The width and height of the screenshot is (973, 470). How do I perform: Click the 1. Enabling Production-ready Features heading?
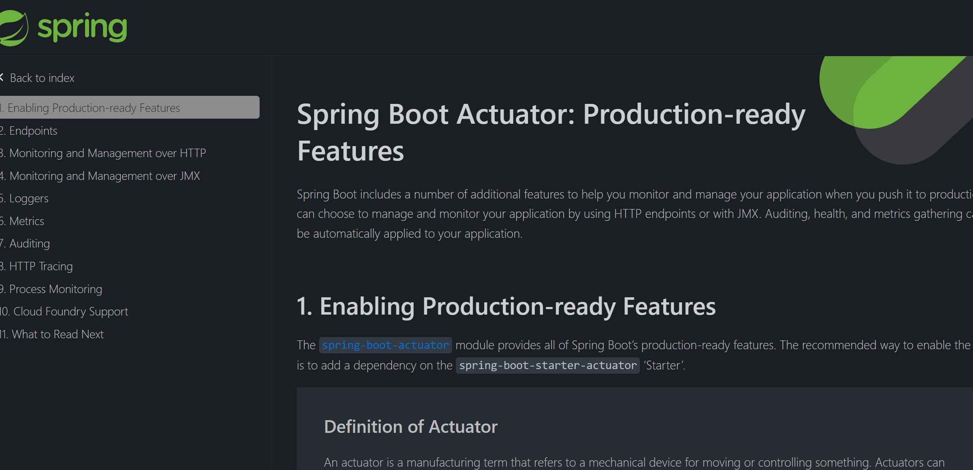pos(506,306)
